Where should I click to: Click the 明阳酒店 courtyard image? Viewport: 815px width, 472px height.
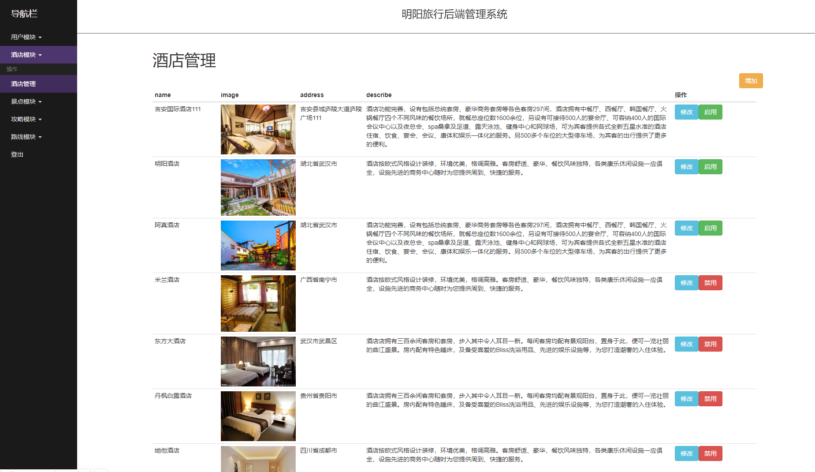258,187
